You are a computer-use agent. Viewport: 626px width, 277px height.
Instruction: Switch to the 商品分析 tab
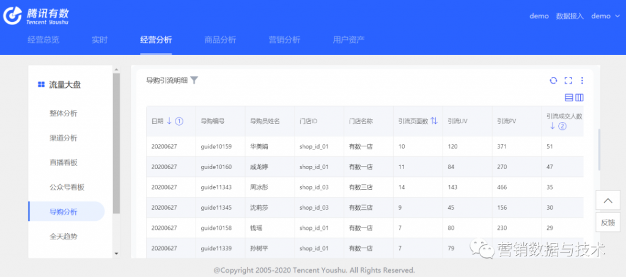[220, 40]
